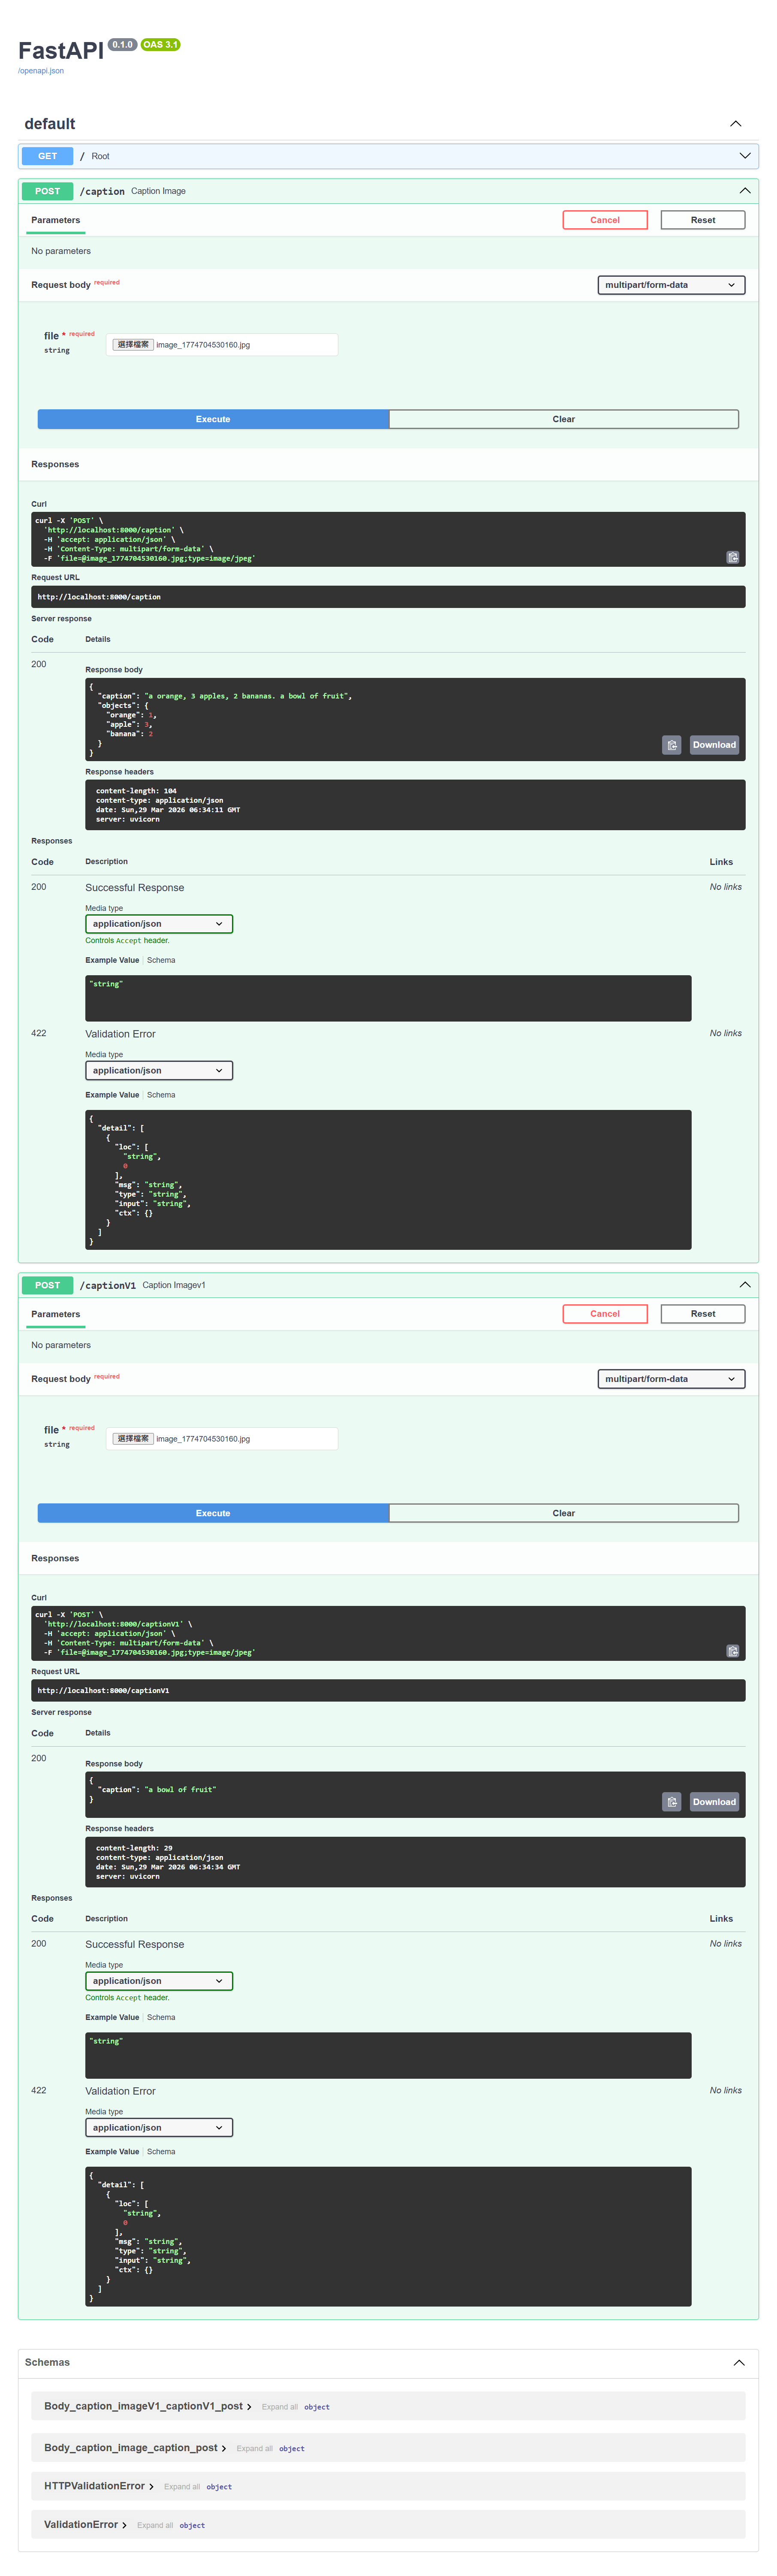Switch to Schema tab in /caption 200 response

(x=161, y=960)
